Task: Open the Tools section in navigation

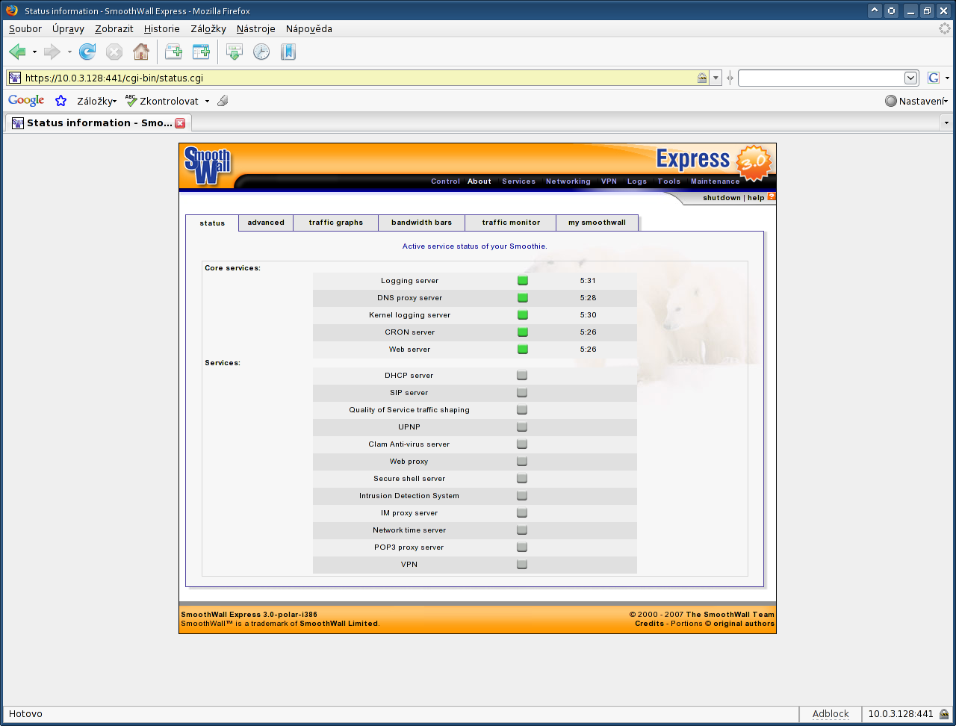Action: [x=669, y=181]
